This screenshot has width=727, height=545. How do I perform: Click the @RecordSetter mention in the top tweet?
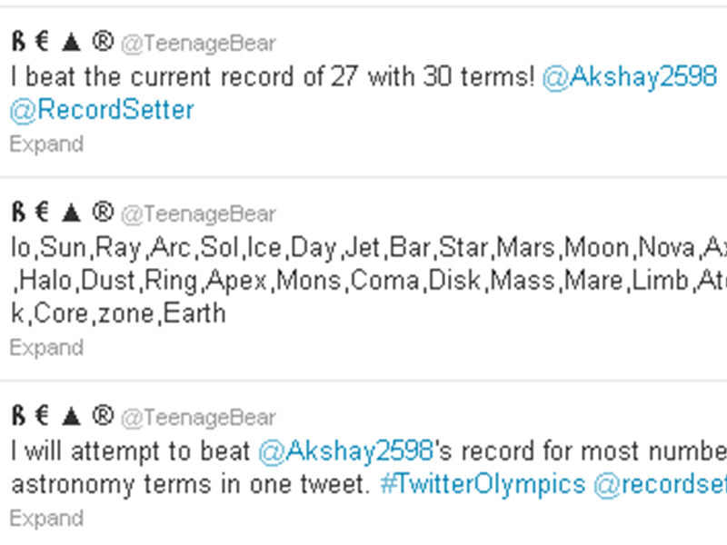point(101,110)
